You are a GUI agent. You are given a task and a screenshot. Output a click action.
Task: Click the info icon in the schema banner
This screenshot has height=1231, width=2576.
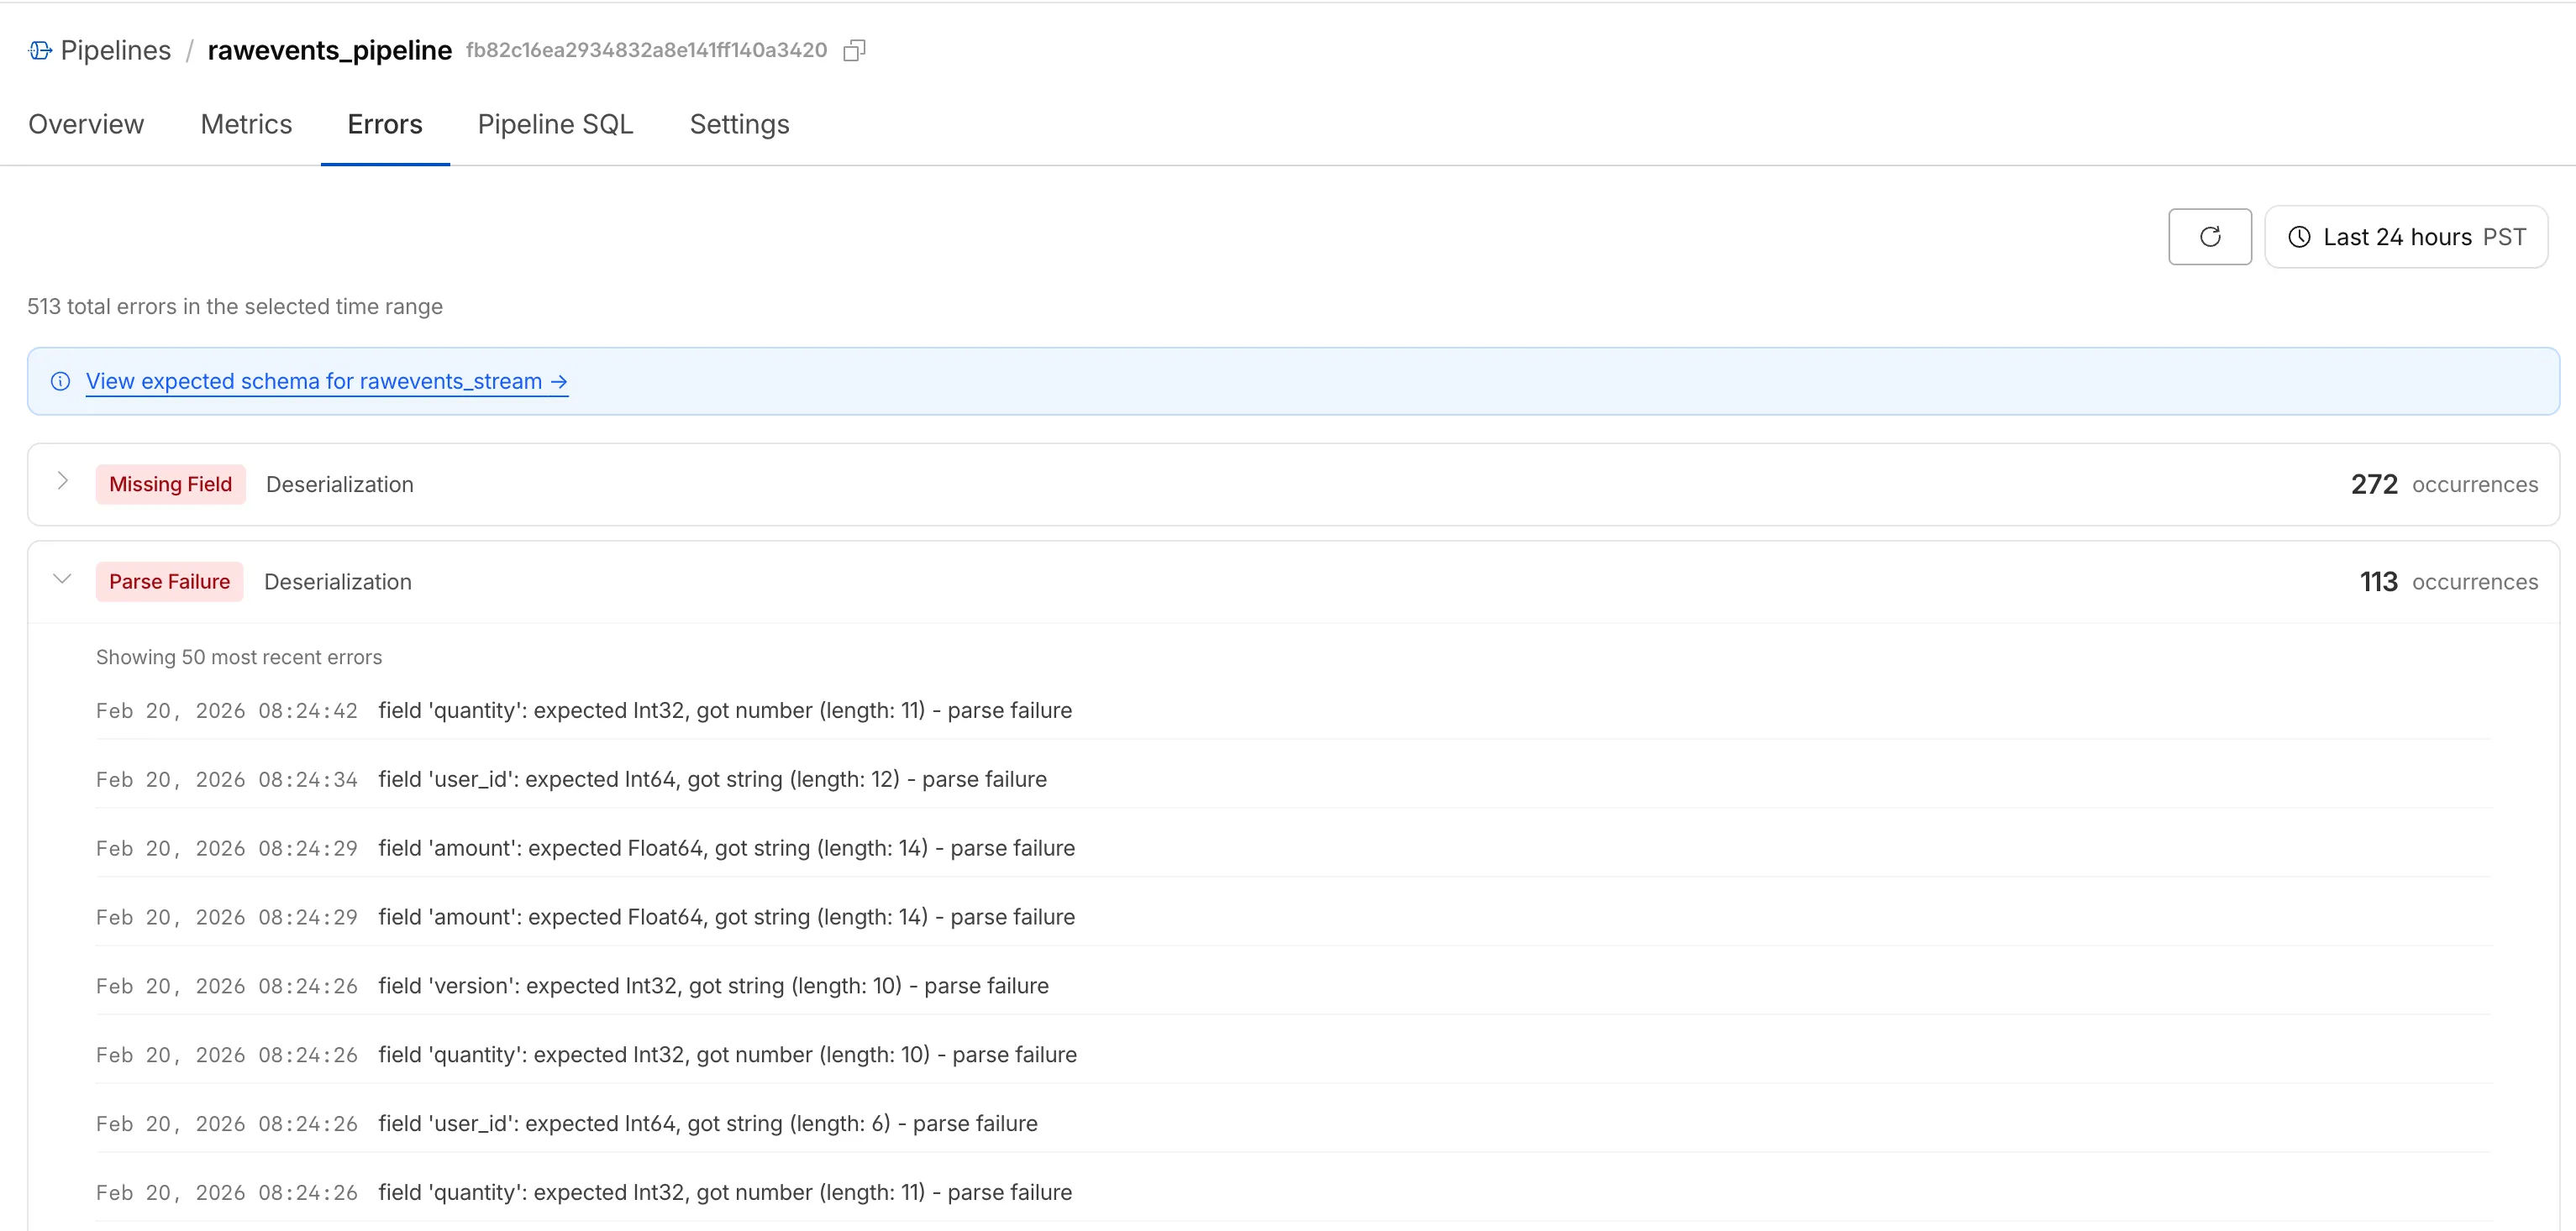pos(60,380)
